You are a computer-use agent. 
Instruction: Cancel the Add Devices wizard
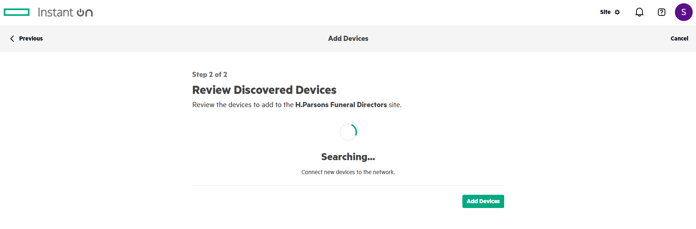point(679,39)
